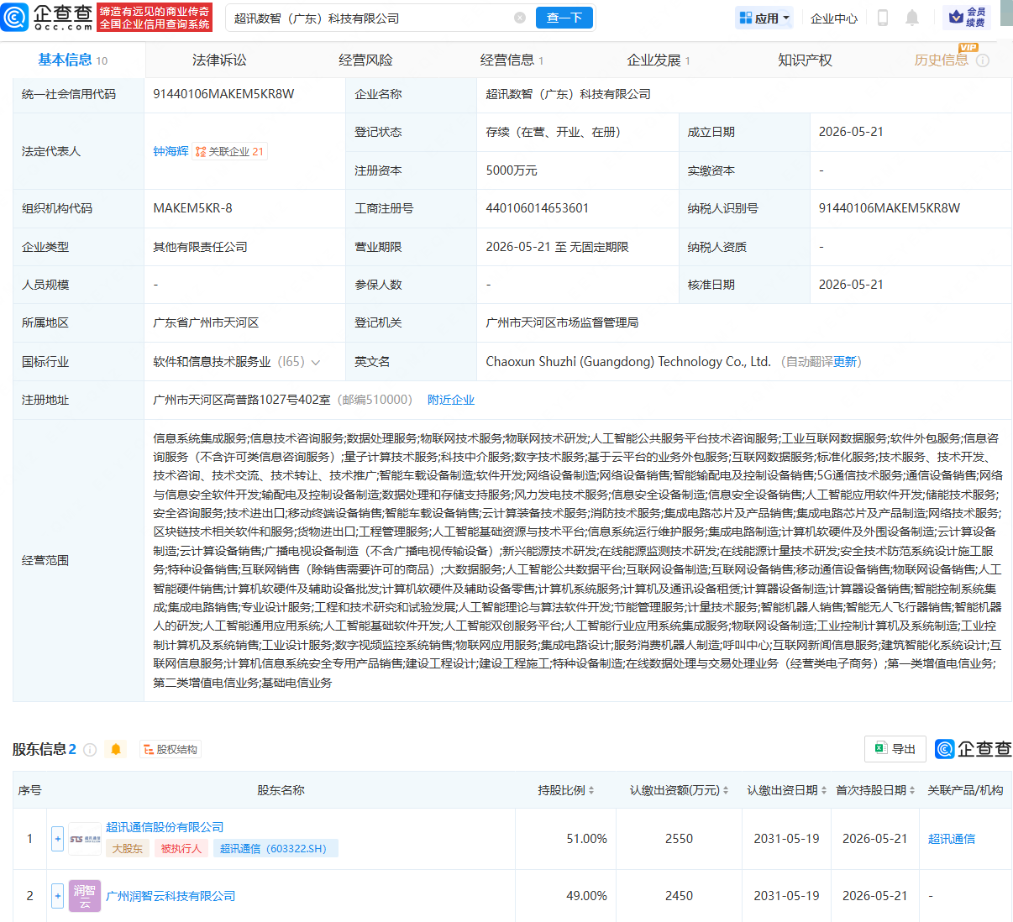Click the 大股东 tag
Viewport: 1013px width, 922px height.
pyautogui.click(x=128, y=849)
